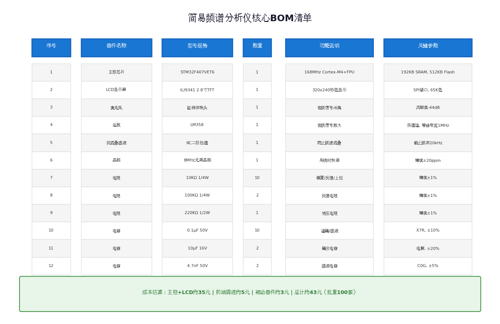Click the 关键参数 column header

point(428,48)
